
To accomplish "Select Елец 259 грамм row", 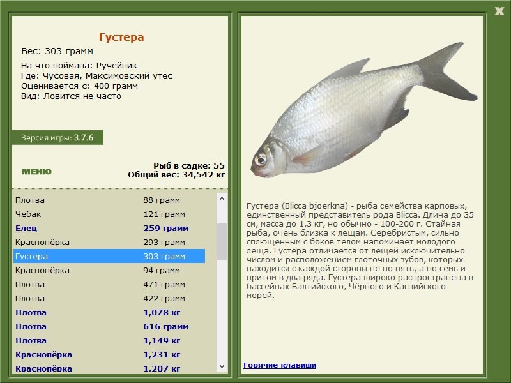I will click(109, 228).
